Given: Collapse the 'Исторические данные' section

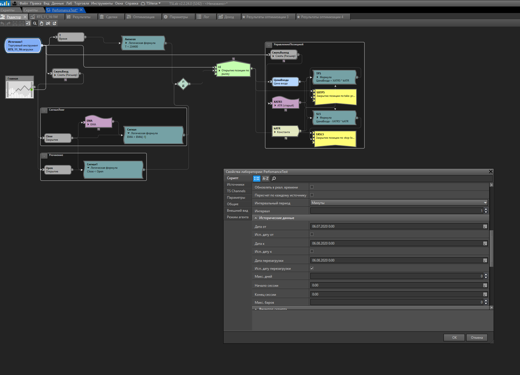Looking at the screenshot, I should tap(256, 218).
